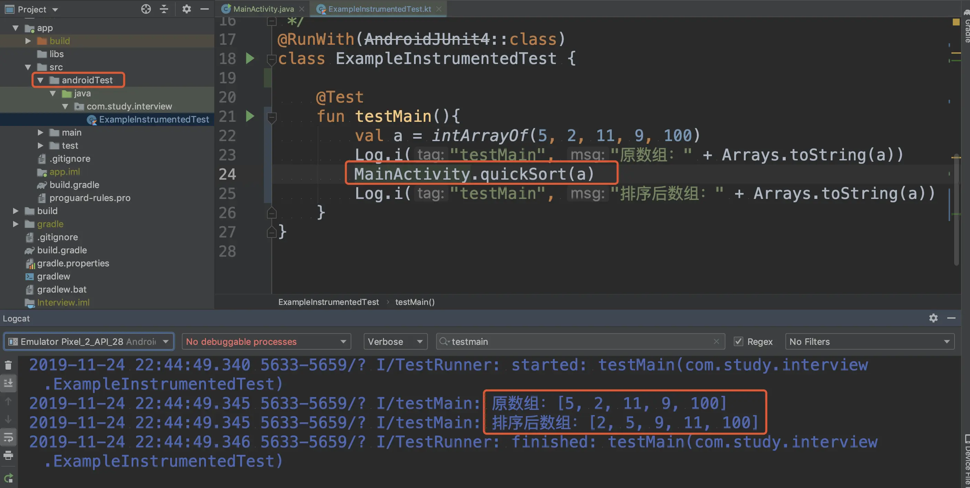
Task: Toggle soft-wrap icon in Logcat sidebar
Action: point(8,437)
